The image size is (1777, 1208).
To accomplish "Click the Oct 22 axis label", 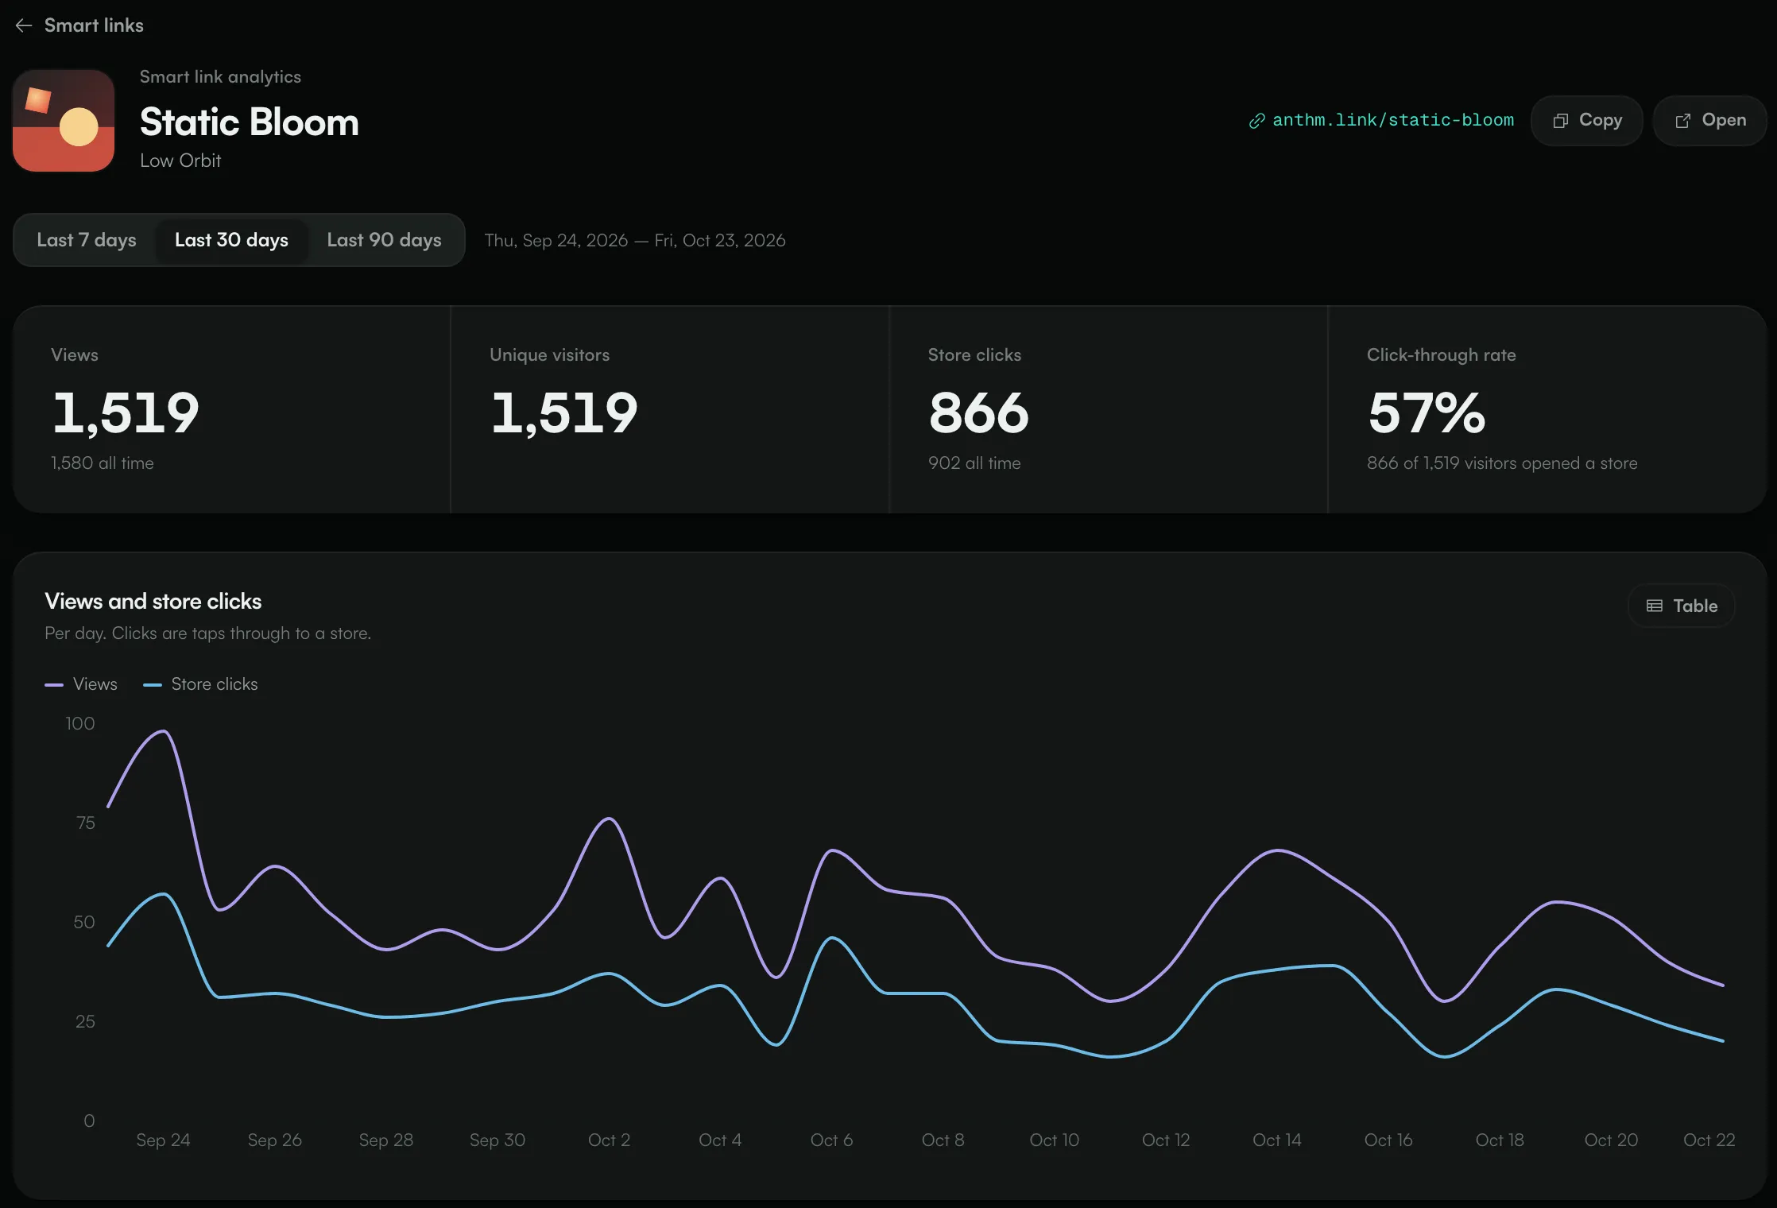I will click(x=1709, y=1140).
